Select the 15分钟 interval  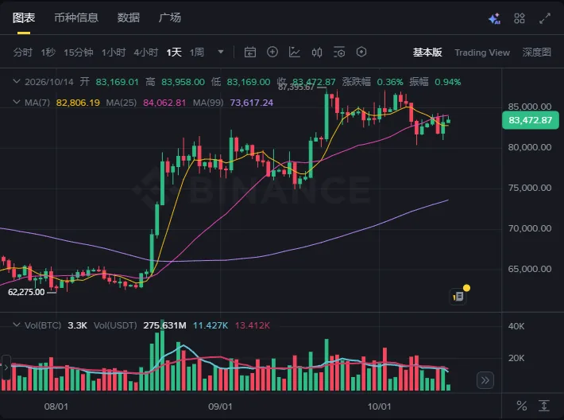(x=79, y=52)
